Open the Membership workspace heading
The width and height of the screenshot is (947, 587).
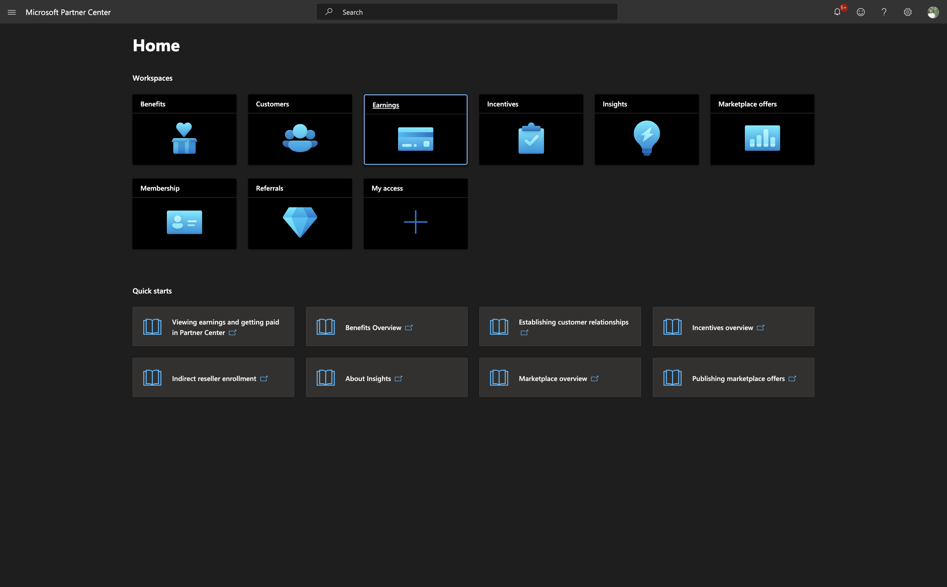coord(160,188)
